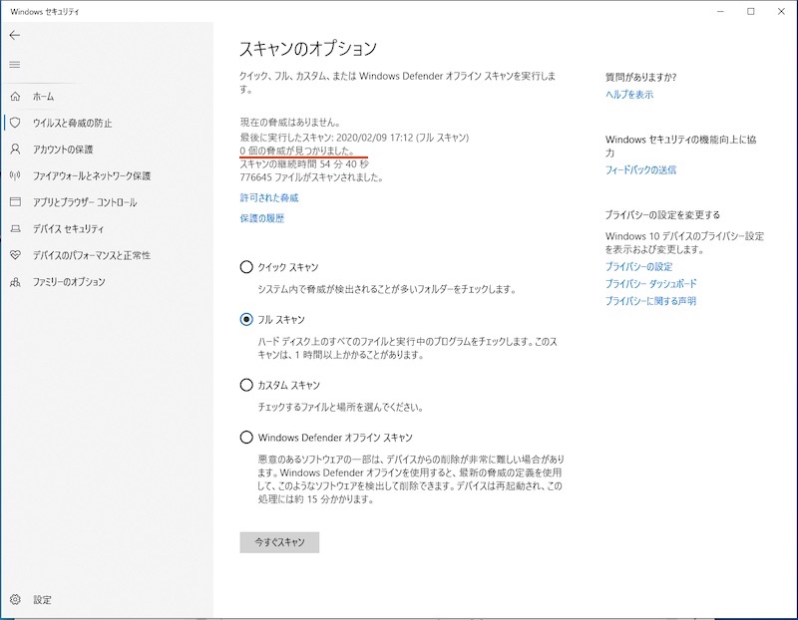This screenshot has height=620, width=798.
Task: Minimize the Windows セキュリティ window
Action: click(x=720, y=11)
